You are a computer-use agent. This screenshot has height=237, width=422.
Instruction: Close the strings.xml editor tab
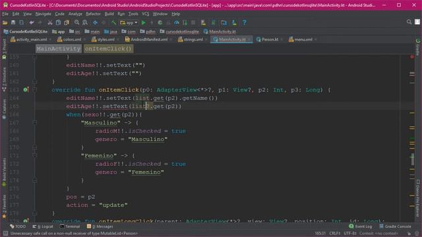[x=206, y=39]
